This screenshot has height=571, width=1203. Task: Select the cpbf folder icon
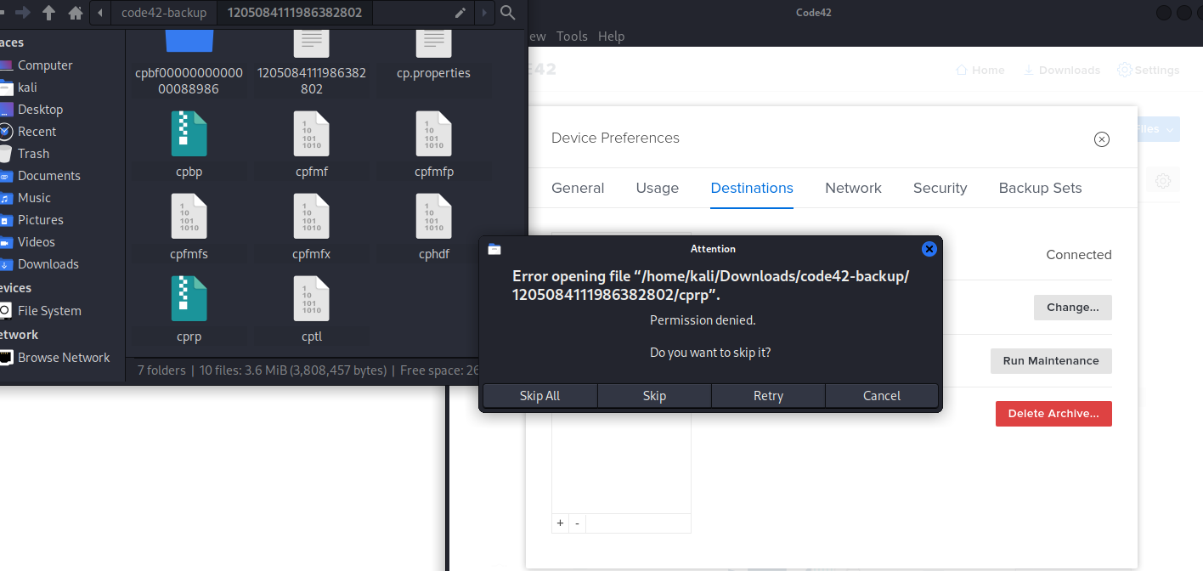[189, 41]
